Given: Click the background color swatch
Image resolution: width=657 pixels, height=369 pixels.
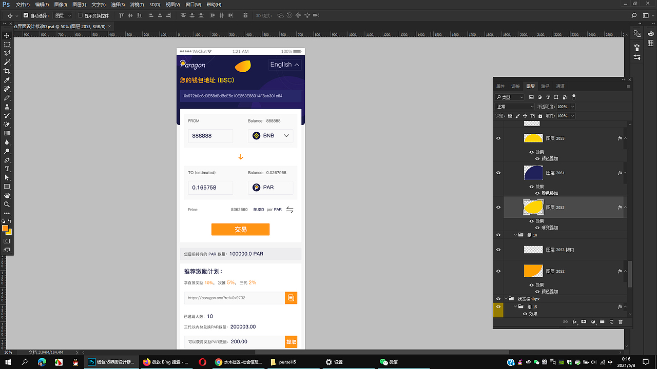Looking at the screenshot, I should click(9, 232).
